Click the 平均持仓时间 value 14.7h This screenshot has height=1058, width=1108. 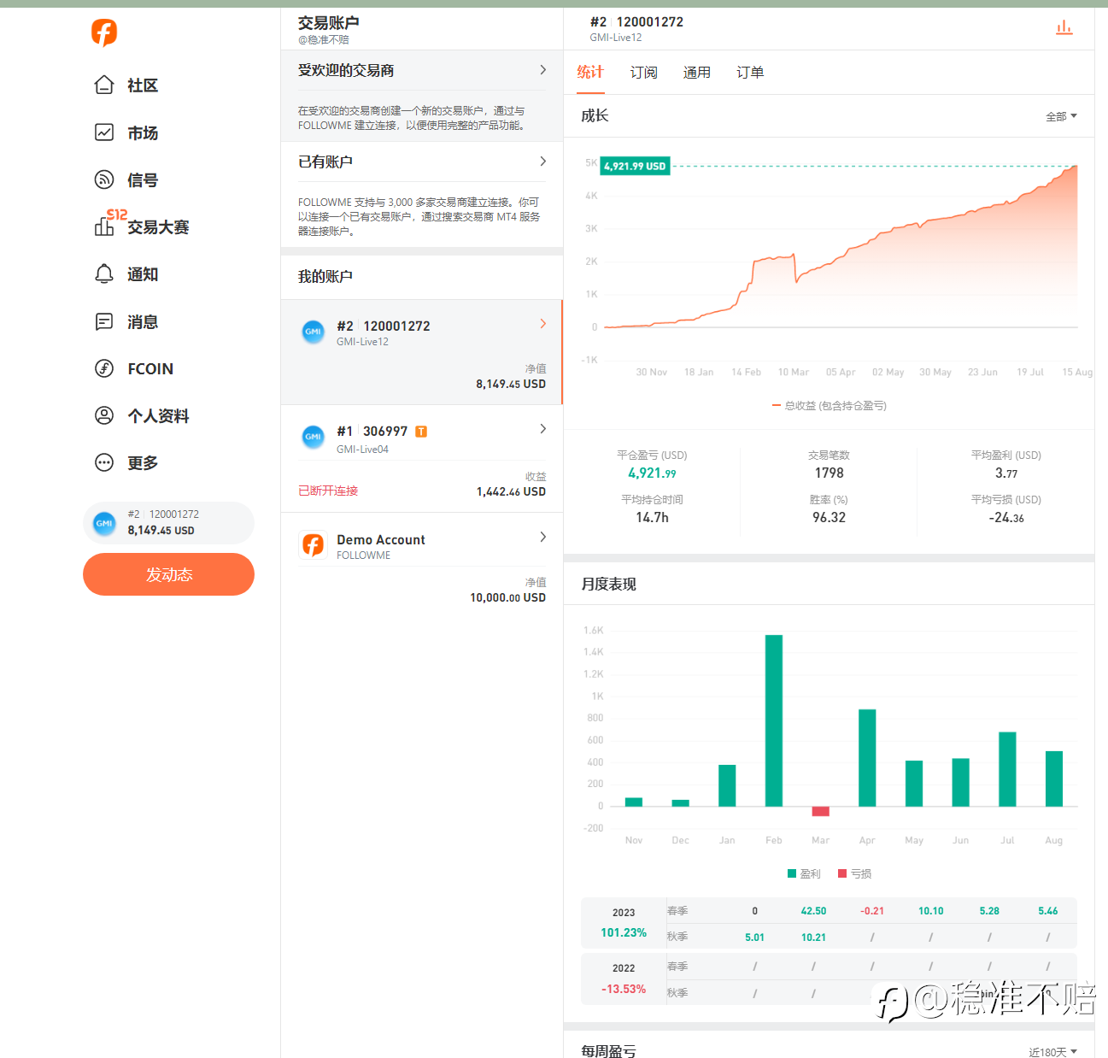tap(652, 518)
